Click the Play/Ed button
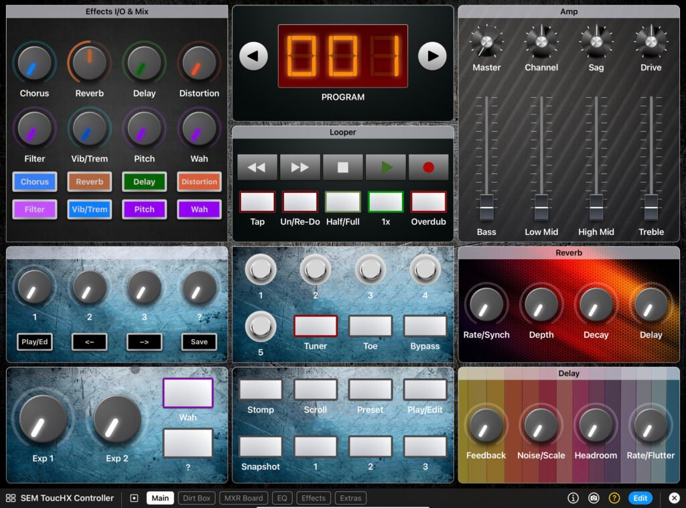 [x=35, y=342]
